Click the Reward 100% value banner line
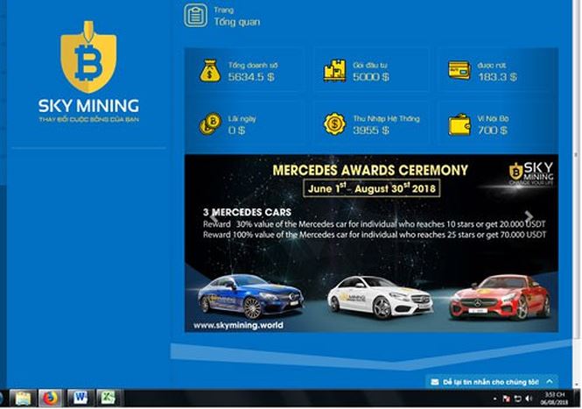This screenshot has height=409, width=582. (x=375, y=235)
